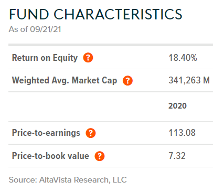Click the As of 09/21/21 date text

[x=35, y=29]
